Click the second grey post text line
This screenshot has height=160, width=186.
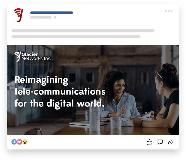76,37
